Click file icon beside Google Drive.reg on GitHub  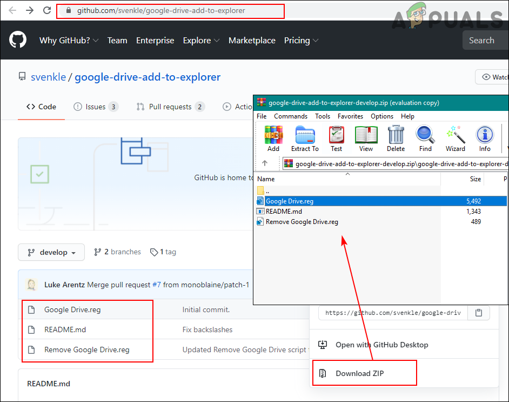(x=31, y=309)
